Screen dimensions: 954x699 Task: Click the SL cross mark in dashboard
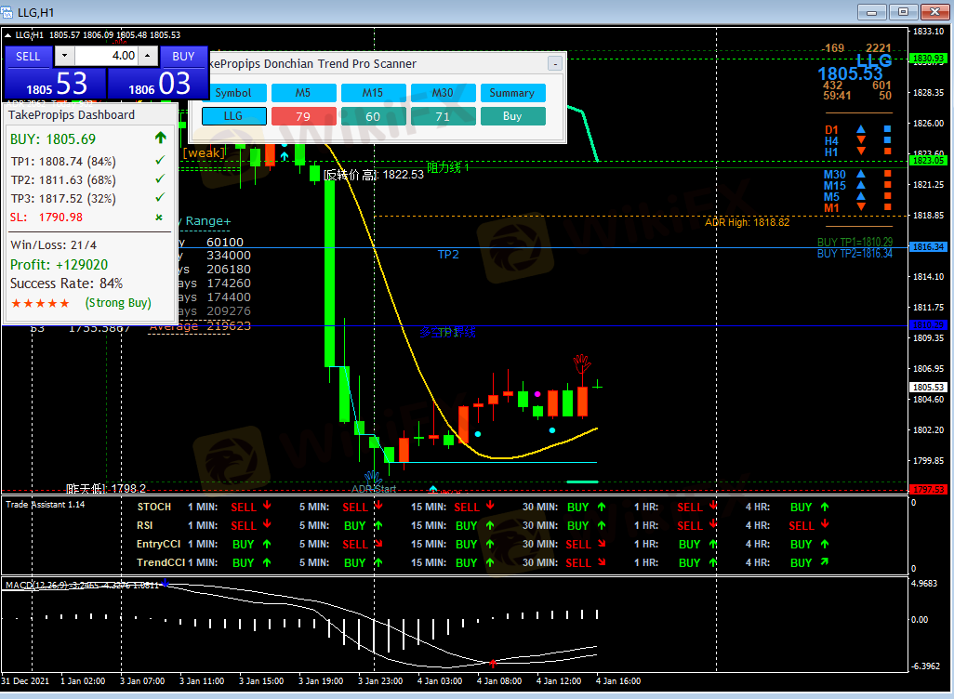(159, 218)
